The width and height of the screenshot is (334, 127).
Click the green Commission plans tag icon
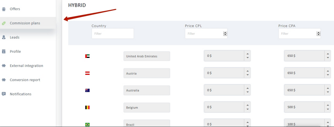[4, 23]
